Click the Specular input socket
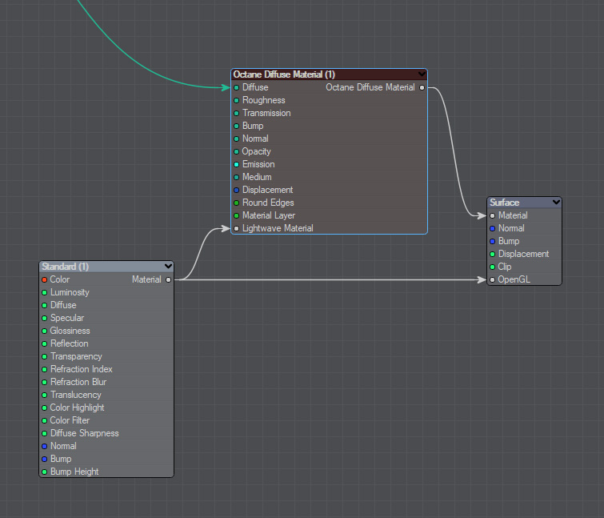Image resolution: width=604 pixels, height=518 pixels. tap(44, 318)
